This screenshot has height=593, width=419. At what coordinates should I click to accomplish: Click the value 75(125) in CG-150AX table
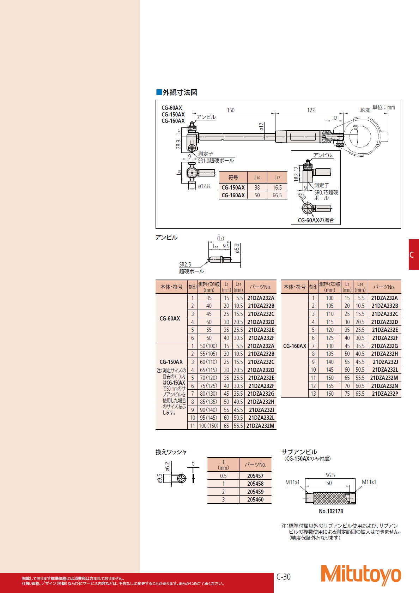209,386
